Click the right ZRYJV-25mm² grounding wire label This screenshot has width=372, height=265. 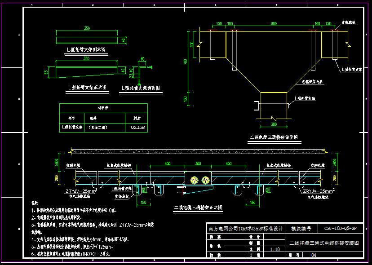coord(319,191)
